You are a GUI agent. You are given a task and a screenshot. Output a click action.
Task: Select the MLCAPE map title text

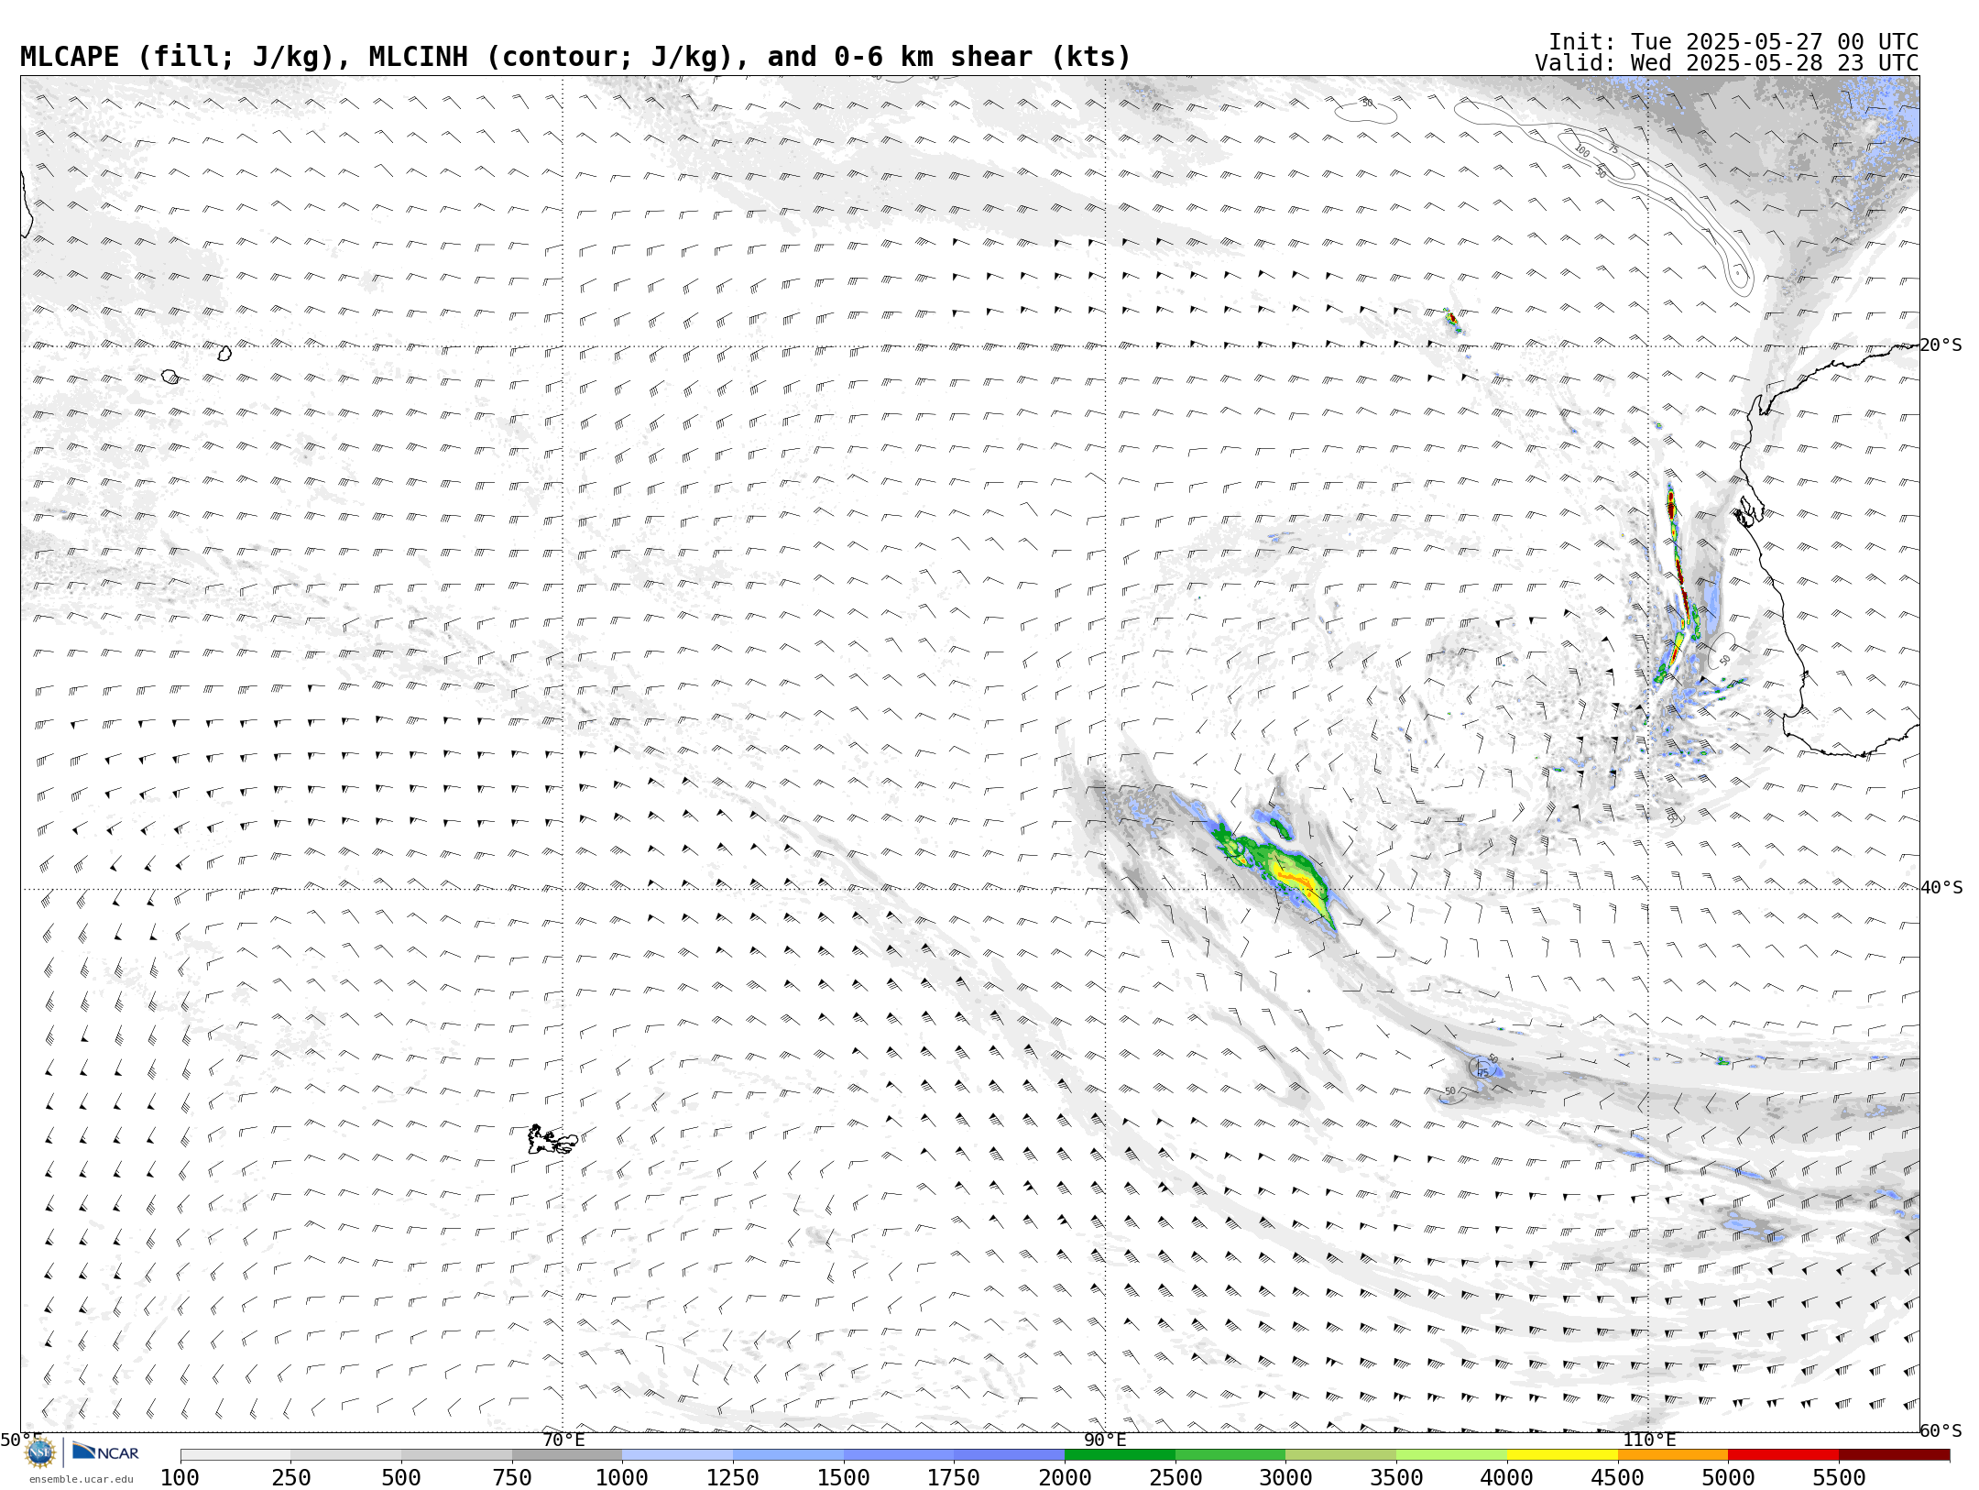click(575, 57)
